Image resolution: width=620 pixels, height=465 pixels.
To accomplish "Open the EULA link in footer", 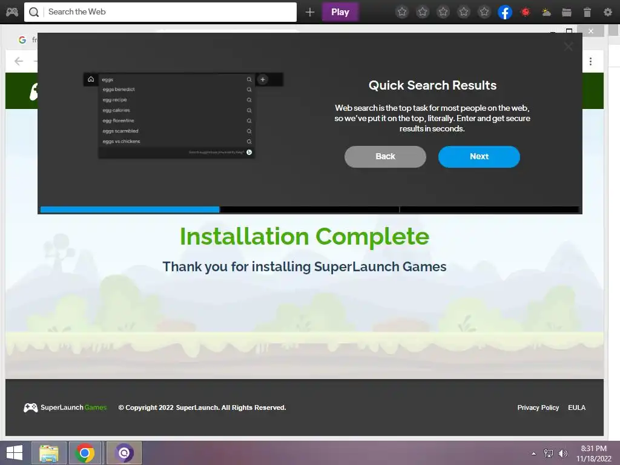I will click(576, 407).
